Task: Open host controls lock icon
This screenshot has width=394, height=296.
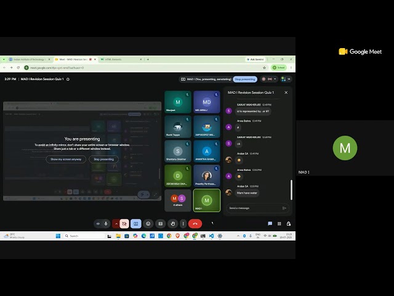Action: click(x=289, y=223)
